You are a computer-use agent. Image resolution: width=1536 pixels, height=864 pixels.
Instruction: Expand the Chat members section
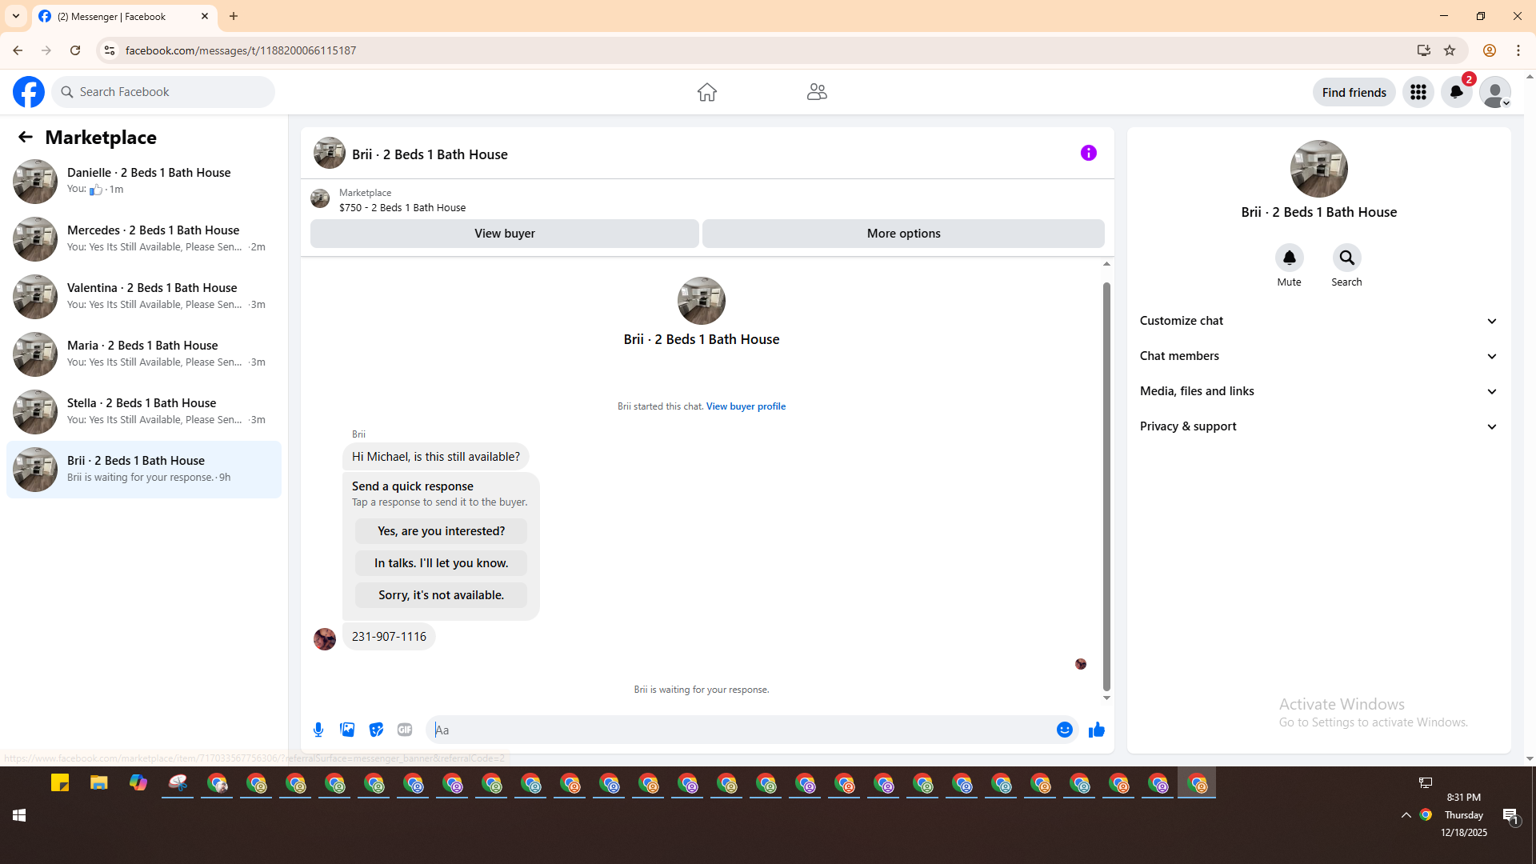[x=1318, y=356]
